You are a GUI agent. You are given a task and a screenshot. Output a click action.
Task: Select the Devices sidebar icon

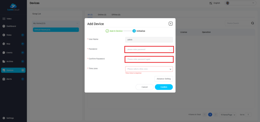4,70
